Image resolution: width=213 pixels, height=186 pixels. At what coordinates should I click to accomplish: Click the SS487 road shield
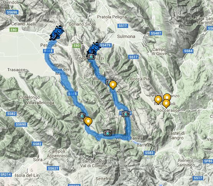click(x=156, y=33)
